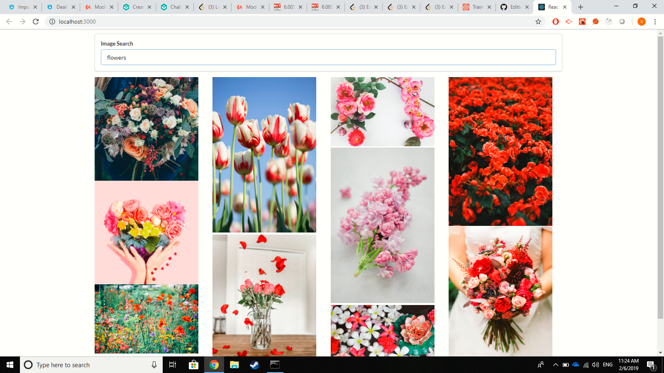664x373 pixels.
Task: Bookmark this page with the star icon
Action: (x=538, y=22)
